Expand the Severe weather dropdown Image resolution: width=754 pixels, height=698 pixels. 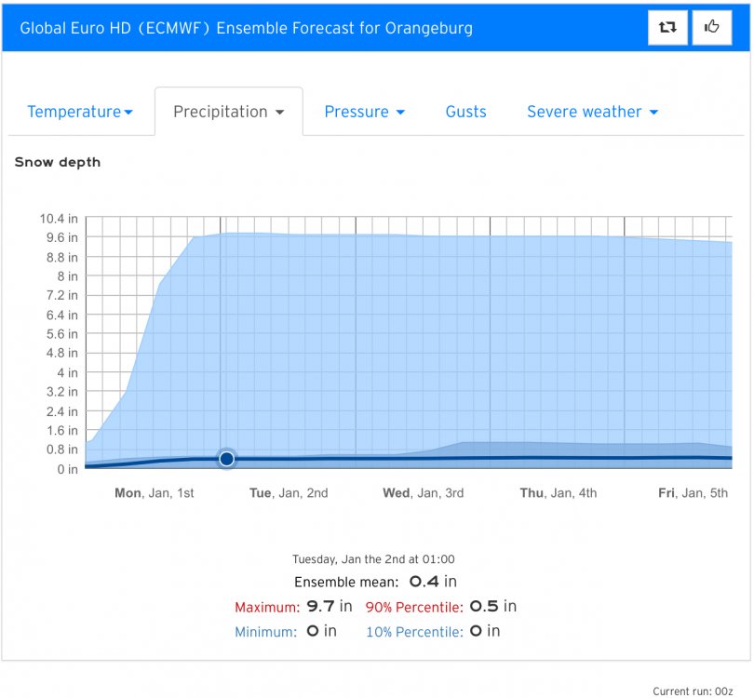592,112
